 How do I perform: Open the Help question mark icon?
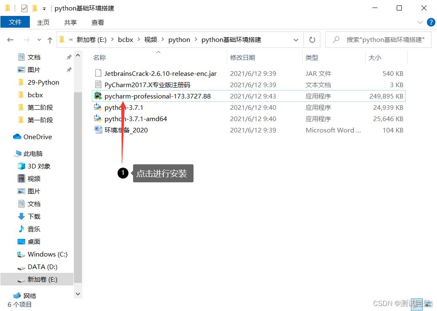(x=431, y=22)
